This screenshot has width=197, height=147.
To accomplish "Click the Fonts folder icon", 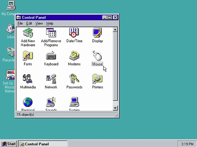I will click(x=28, y=56).
